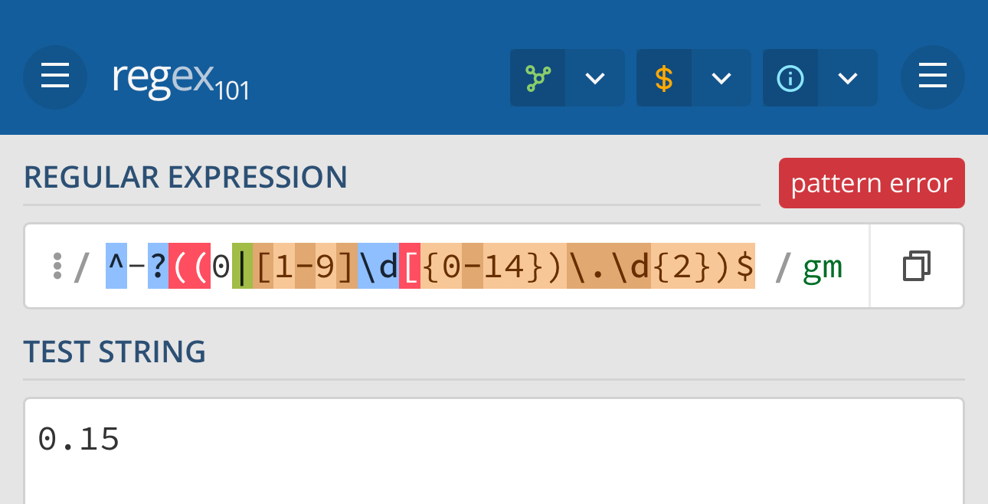The height and width of the screenshot is (504, 988).
Task: Click red-highlighted opening parentheses in regex
Action: coord(189,267)
